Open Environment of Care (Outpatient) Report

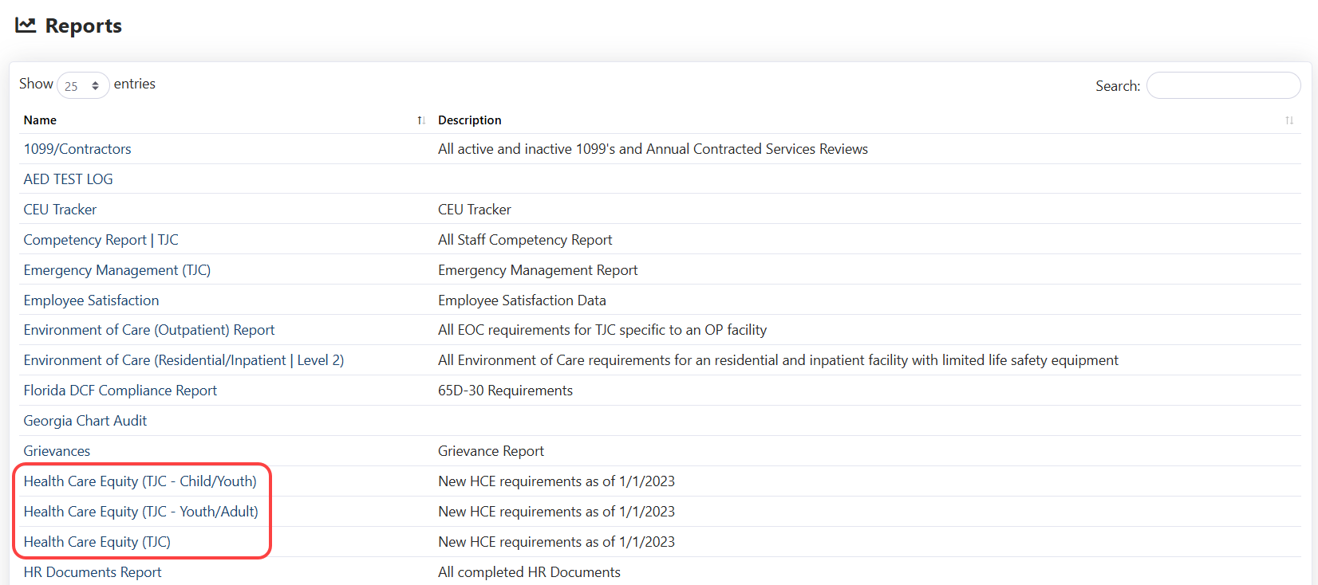[x=148, y=330]
